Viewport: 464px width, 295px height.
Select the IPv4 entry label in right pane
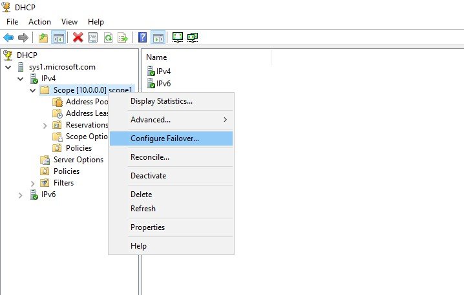(163, 71)
